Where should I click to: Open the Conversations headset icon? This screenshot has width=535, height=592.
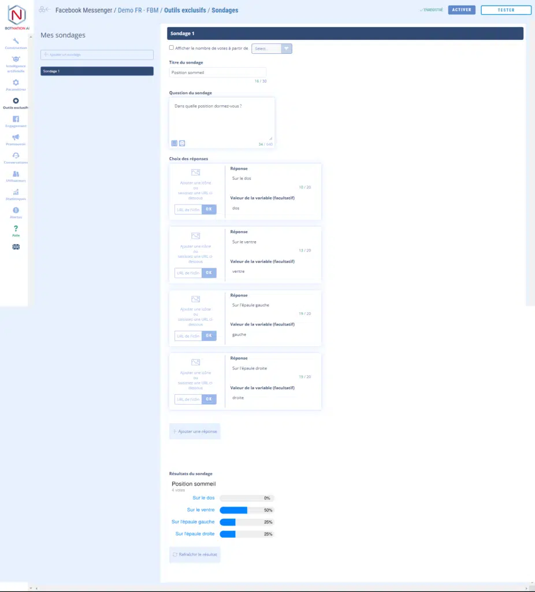16,156
